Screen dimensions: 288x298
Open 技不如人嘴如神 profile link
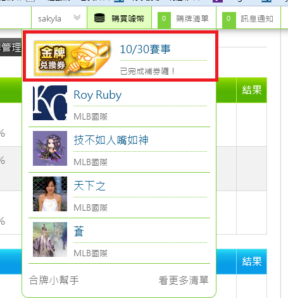tap(111, 140)
